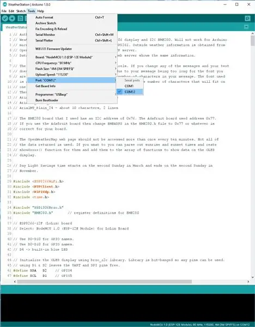Click the horizontal scrollbar thumb

click(x=104, y=282)
